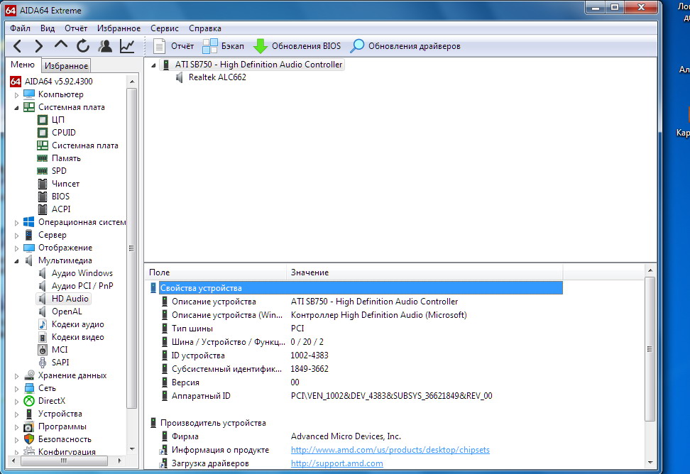This screenshot has width=690, height=474.
Task: Click the DirectX Xbox logo icon
Action: 29,401
